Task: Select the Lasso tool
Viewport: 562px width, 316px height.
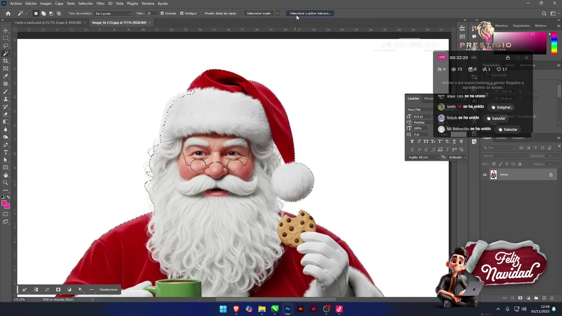Action: [x=6, y=46]
